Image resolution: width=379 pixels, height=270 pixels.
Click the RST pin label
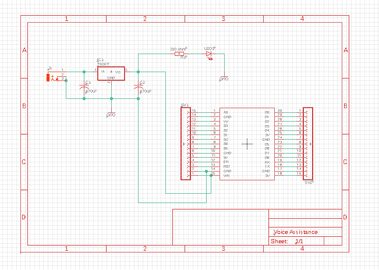click(x=226, y=166)
